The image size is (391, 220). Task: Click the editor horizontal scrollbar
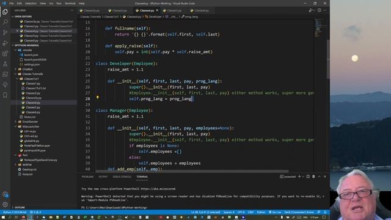click(192, 171)
